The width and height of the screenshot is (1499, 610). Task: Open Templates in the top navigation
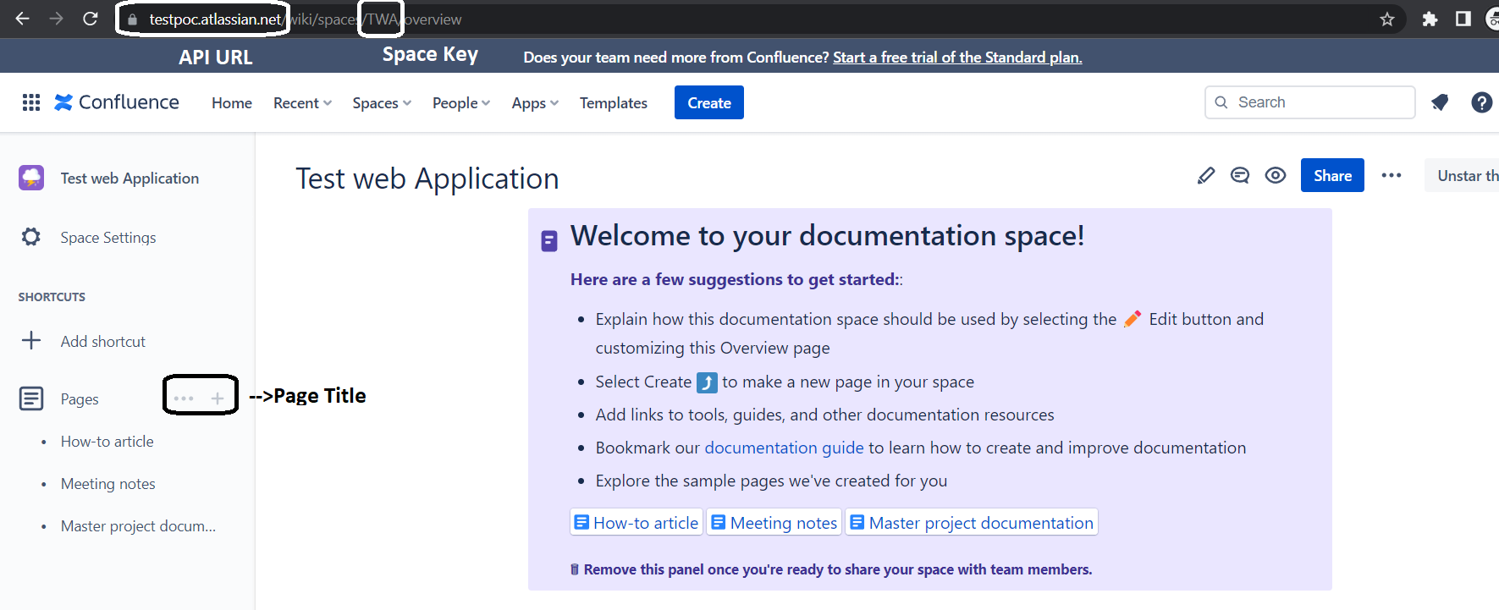click(614, 102)
